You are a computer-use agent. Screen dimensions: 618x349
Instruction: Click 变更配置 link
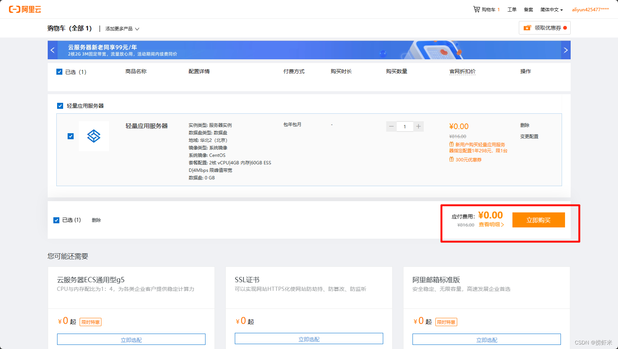tap(529, 137)
